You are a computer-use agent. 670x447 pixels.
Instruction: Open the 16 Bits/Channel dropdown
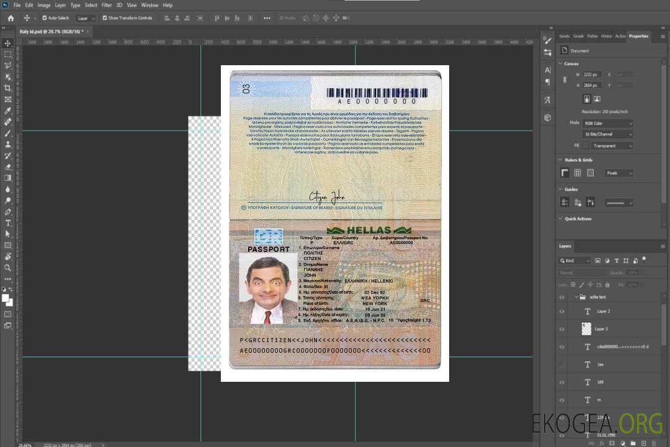(608, 134)
